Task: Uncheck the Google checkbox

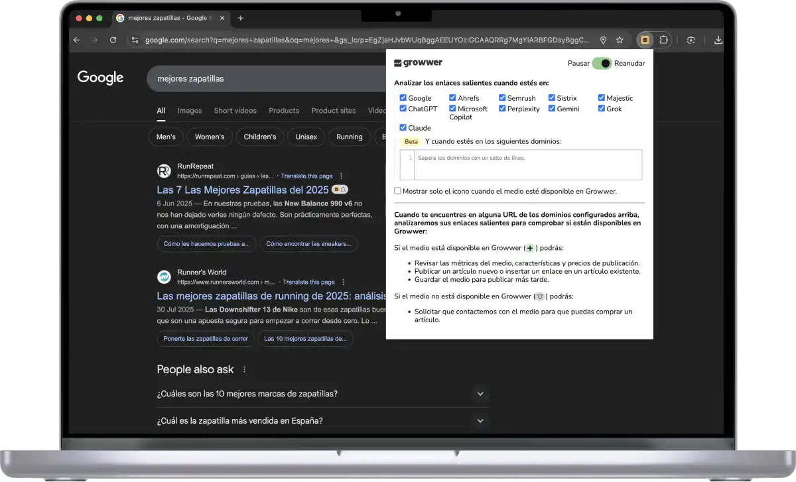Action: (403, 97)
